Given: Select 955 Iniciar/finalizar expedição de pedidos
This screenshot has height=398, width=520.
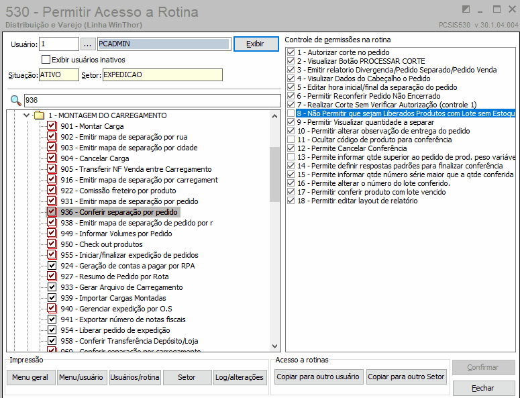Looking at the screenshot, I should pyautogui.click(x=129, y=255).
